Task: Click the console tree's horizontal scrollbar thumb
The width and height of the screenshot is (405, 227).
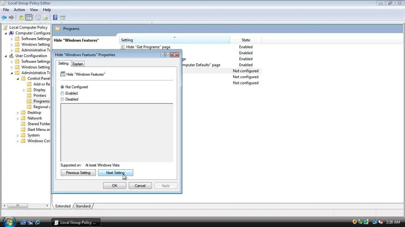Action: tap(17, 206)
